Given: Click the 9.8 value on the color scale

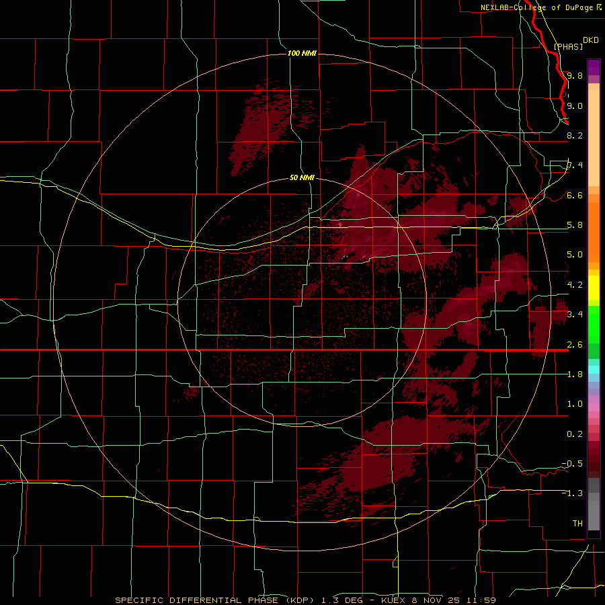Looking at the screenshot, I should (575, 75).
